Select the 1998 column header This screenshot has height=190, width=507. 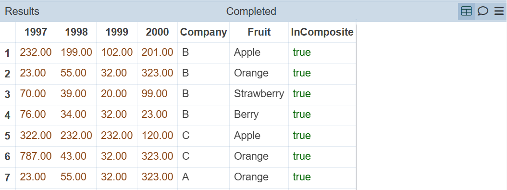76,32
